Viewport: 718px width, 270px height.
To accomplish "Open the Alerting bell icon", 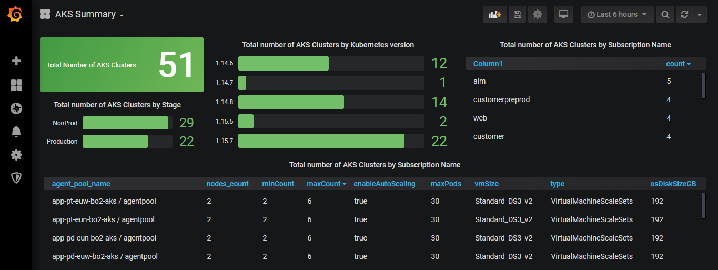I will (16, 132).
